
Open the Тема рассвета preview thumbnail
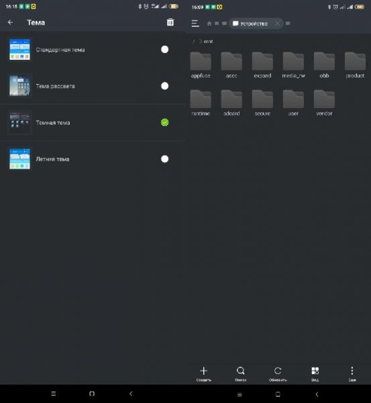coord(19,86)
